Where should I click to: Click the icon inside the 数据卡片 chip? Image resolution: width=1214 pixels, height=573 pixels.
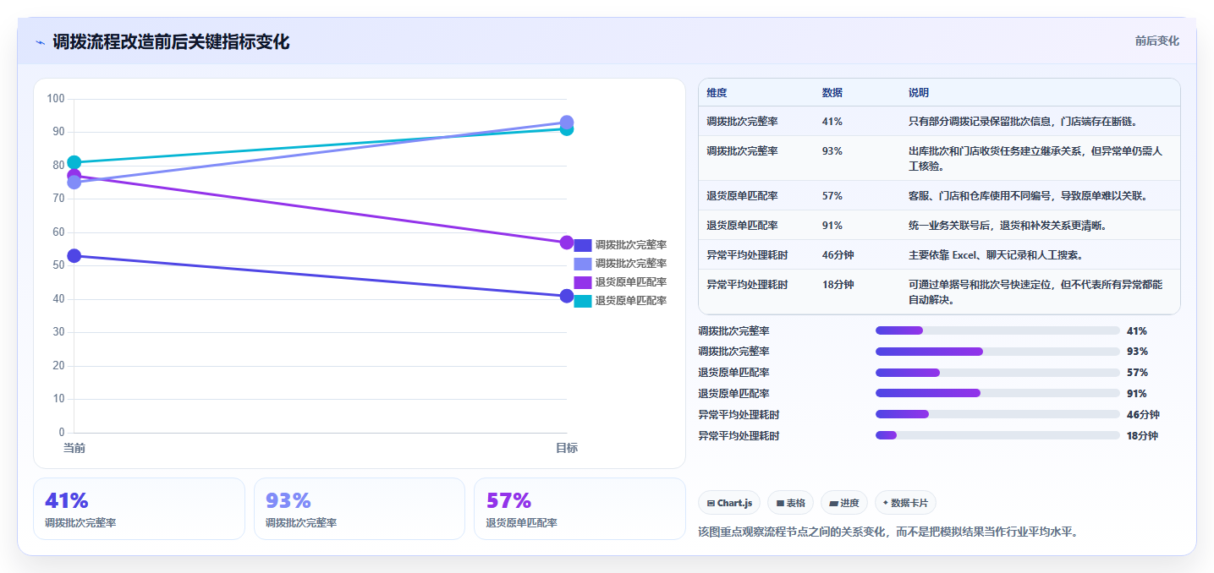(x=885, y=502)
